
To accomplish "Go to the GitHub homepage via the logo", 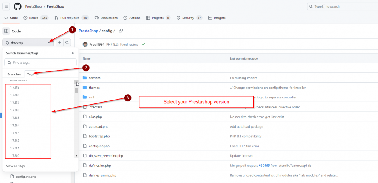I will click(17, 6).
